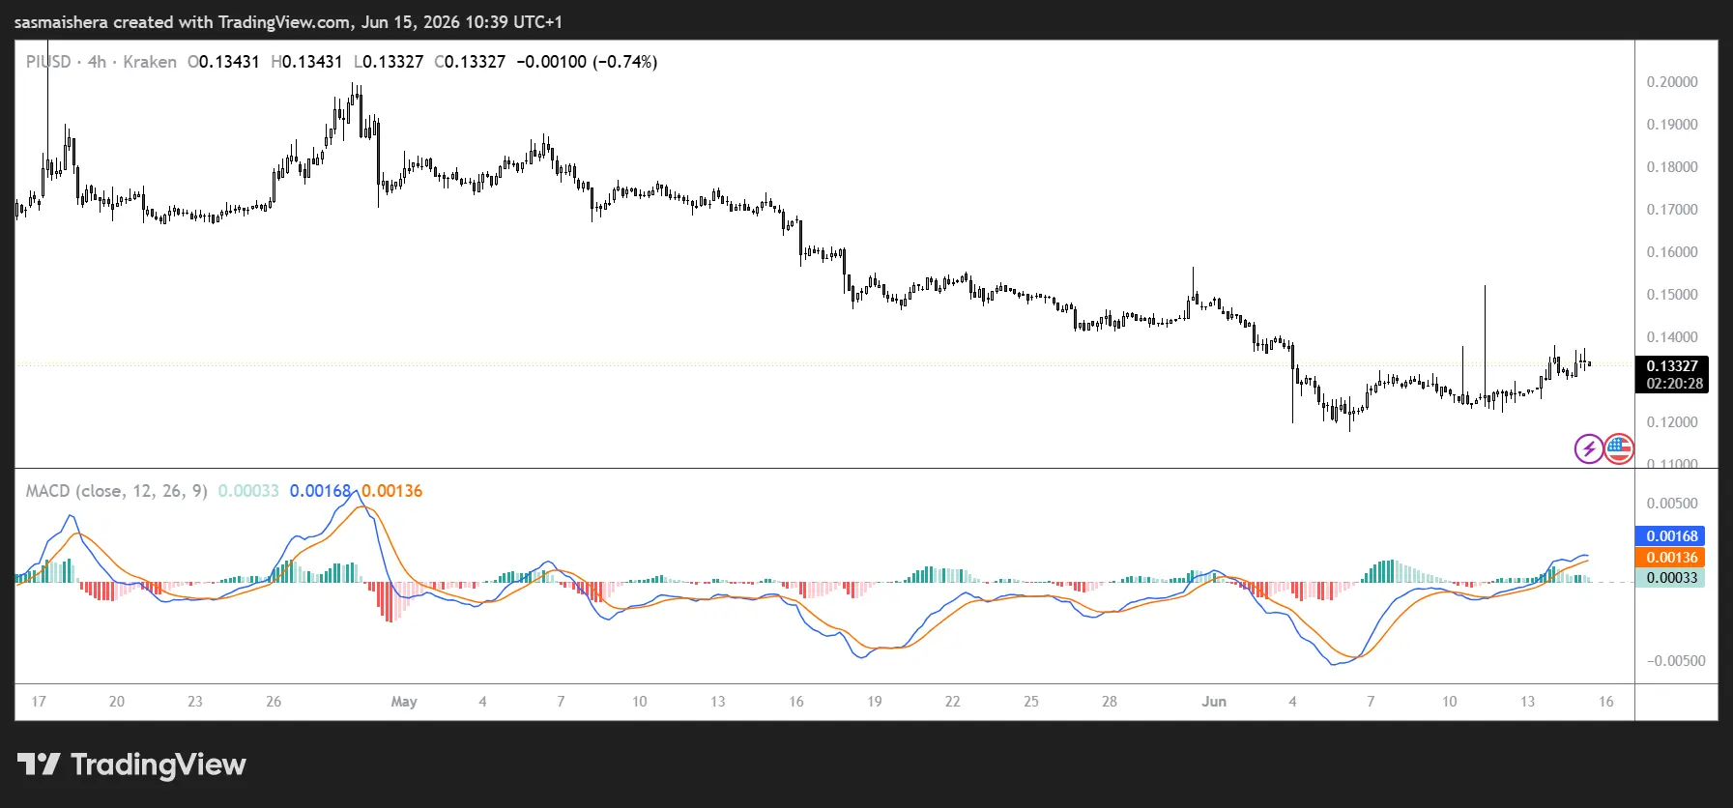This screenshot has width=1733, height=808.
Task: Click the date 26 on the time axis
Action: click(x=274, y=702)
